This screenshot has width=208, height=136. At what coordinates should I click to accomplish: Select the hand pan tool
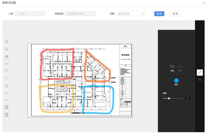click(x=7, y=57)
